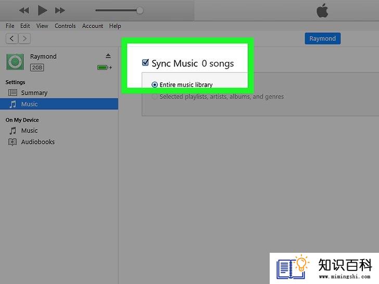Open the View menu
The image size is (379, 284).
[x=42, y=26]
